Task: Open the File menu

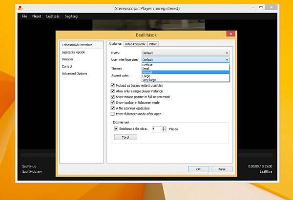Action: click(24, 16)
